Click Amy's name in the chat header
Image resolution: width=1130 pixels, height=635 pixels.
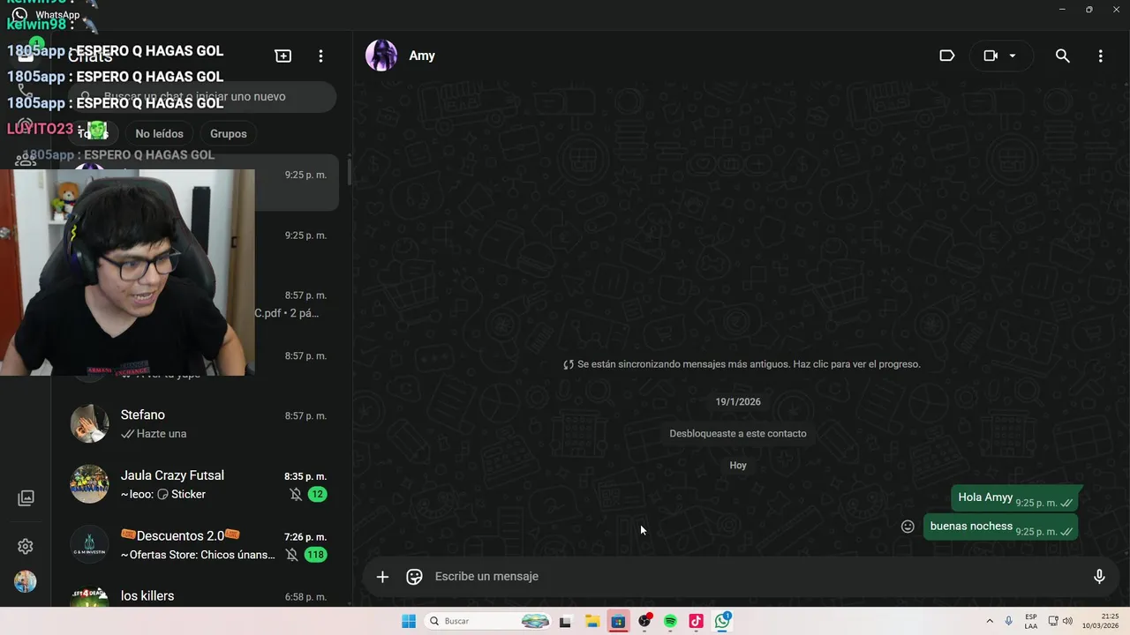point(422,56)
